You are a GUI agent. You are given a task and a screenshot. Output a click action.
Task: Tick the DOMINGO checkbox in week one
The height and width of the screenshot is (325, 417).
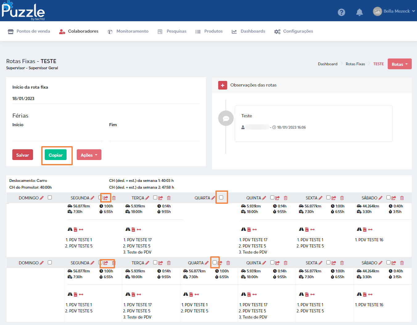tap(50, 198)
